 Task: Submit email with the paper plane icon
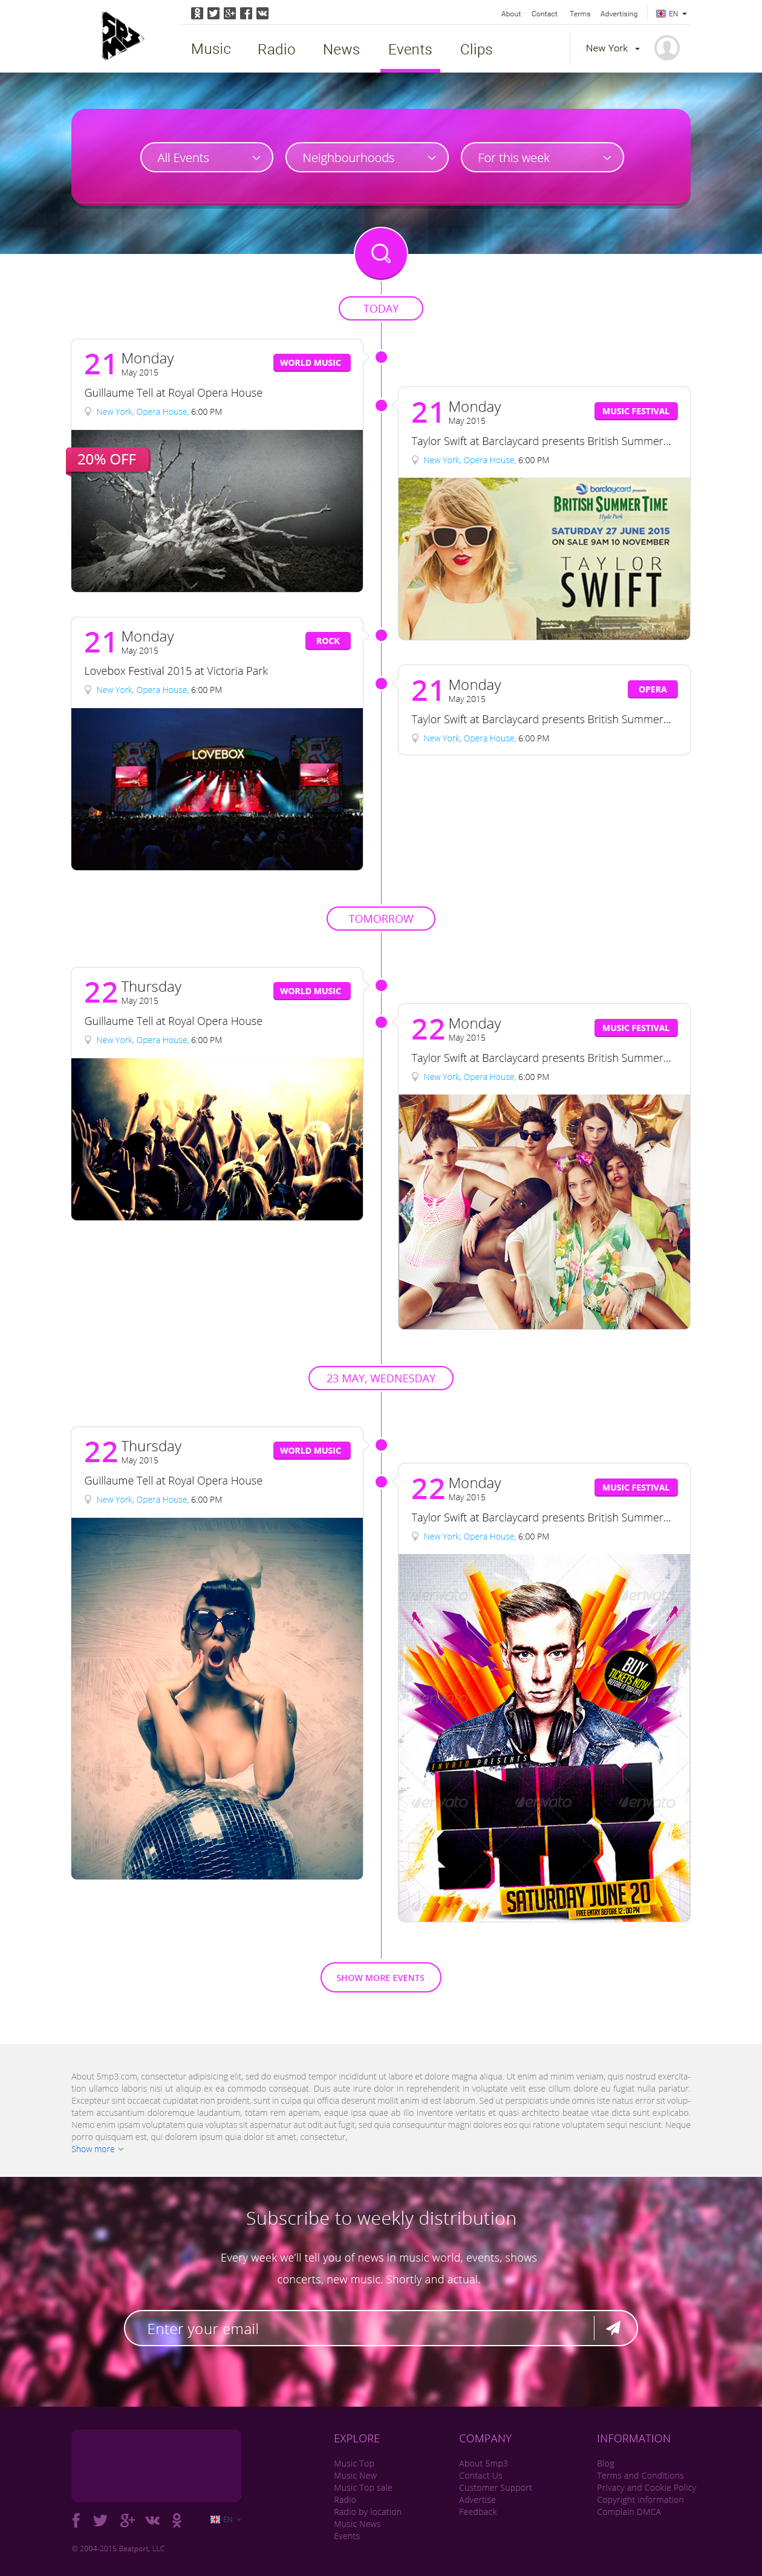click(x=613, y=2328)
